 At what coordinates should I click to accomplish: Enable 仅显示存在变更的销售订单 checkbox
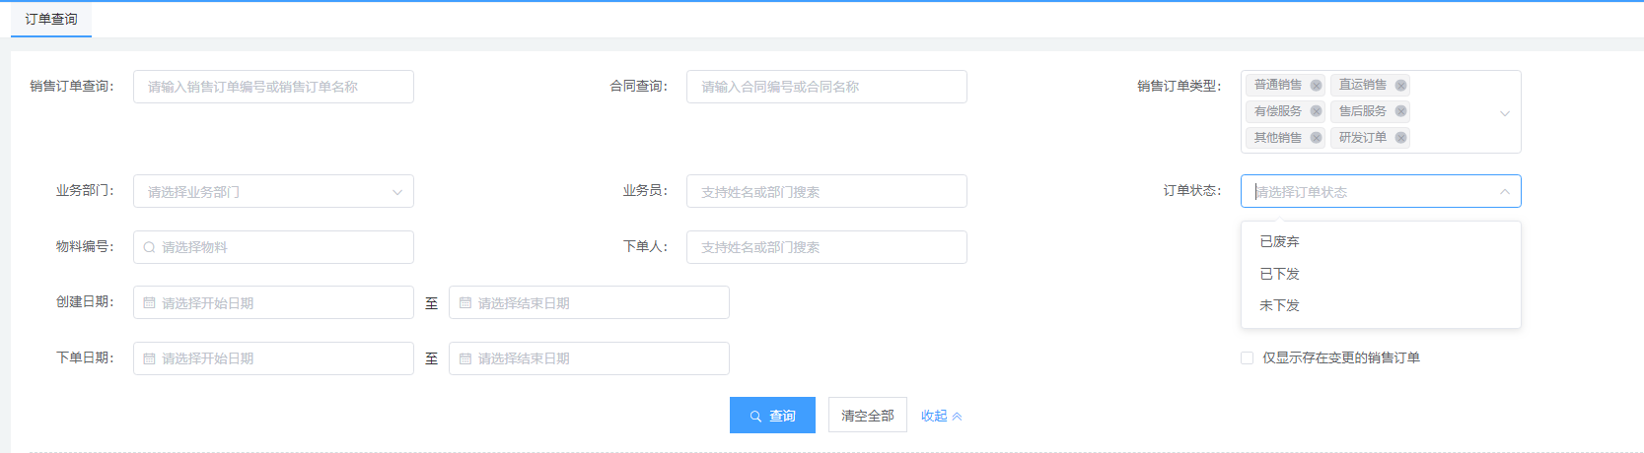click(1247, 358)
